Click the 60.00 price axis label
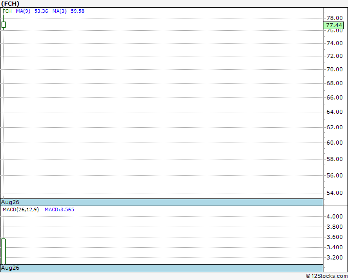The height and width of the screenshot is (280, 348). 335,143
